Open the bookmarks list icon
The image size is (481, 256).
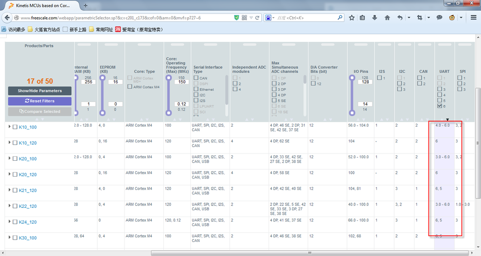pyautogui.click(x=362, y=18)
